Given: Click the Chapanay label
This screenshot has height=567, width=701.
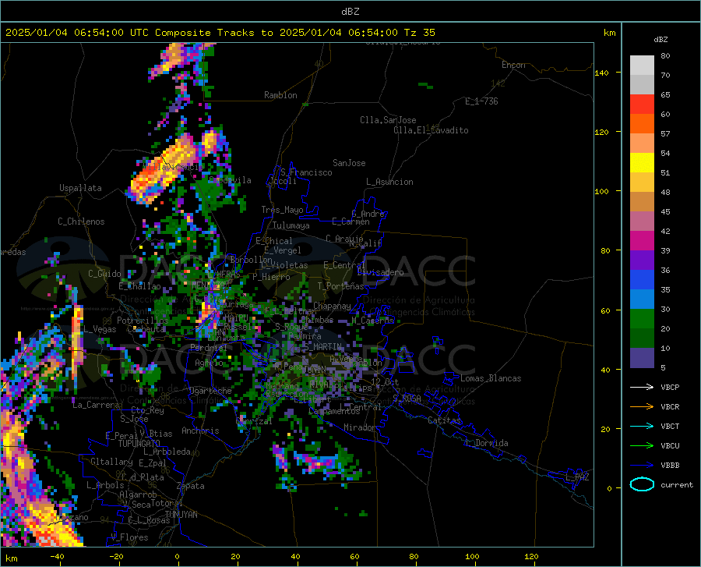Looking at the screenshot, I should coord(332,306).
